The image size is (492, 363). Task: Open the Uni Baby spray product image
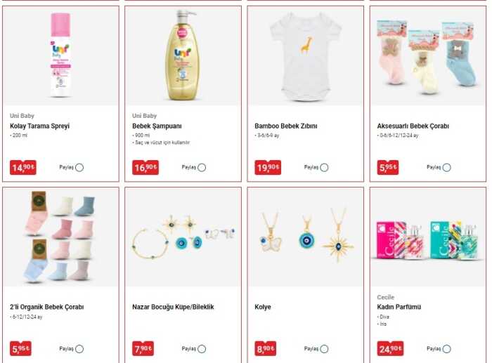point(60,55)
